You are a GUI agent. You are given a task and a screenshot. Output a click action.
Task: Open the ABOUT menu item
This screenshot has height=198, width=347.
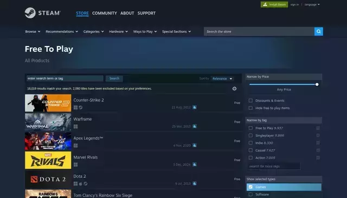point(127,13)
